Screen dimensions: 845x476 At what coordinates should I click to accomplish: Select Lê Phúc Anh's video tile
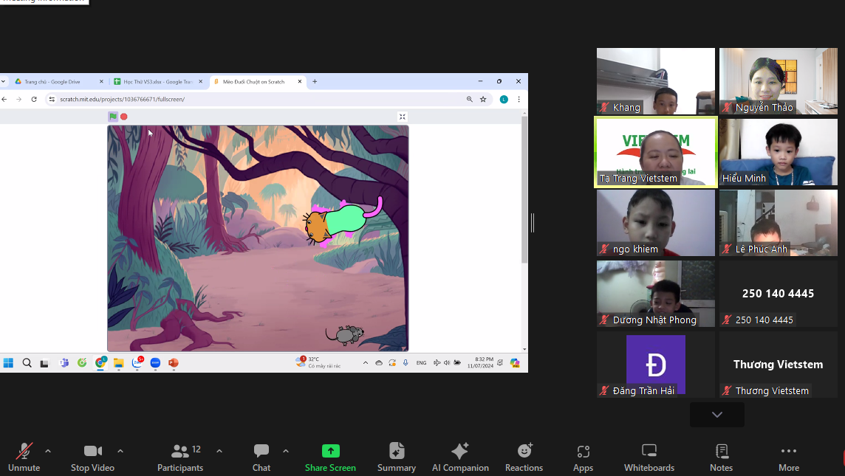coord(779,222)
